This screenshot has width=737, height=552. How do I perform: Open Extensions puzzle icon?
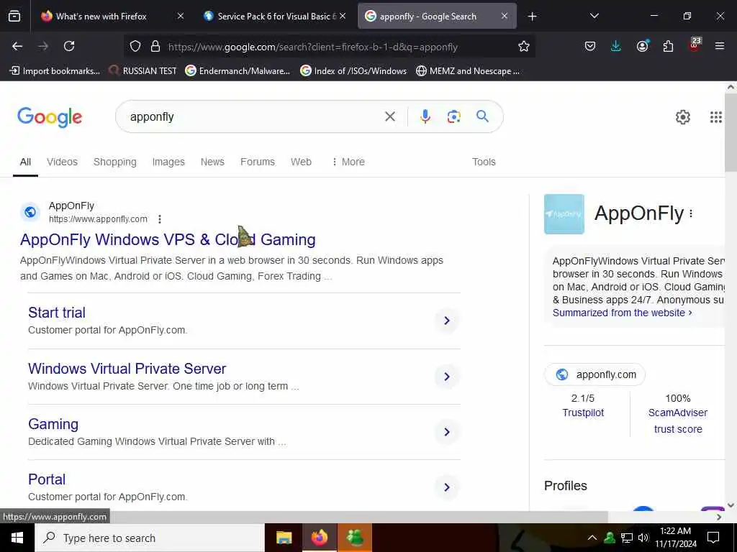click(668, 46)
